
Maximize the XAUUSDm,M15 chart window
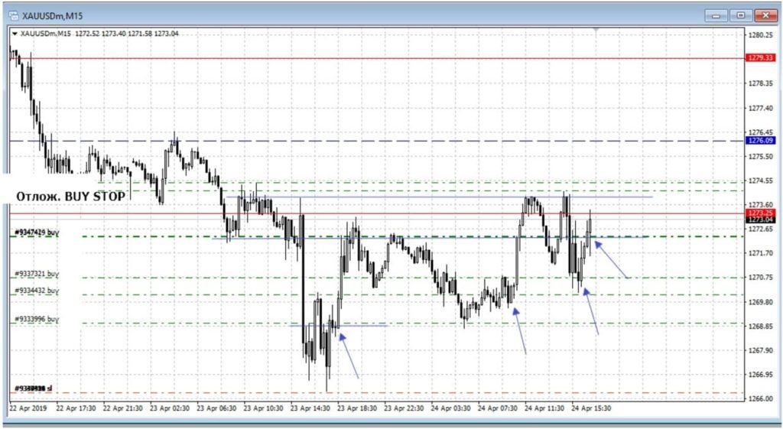740,15
